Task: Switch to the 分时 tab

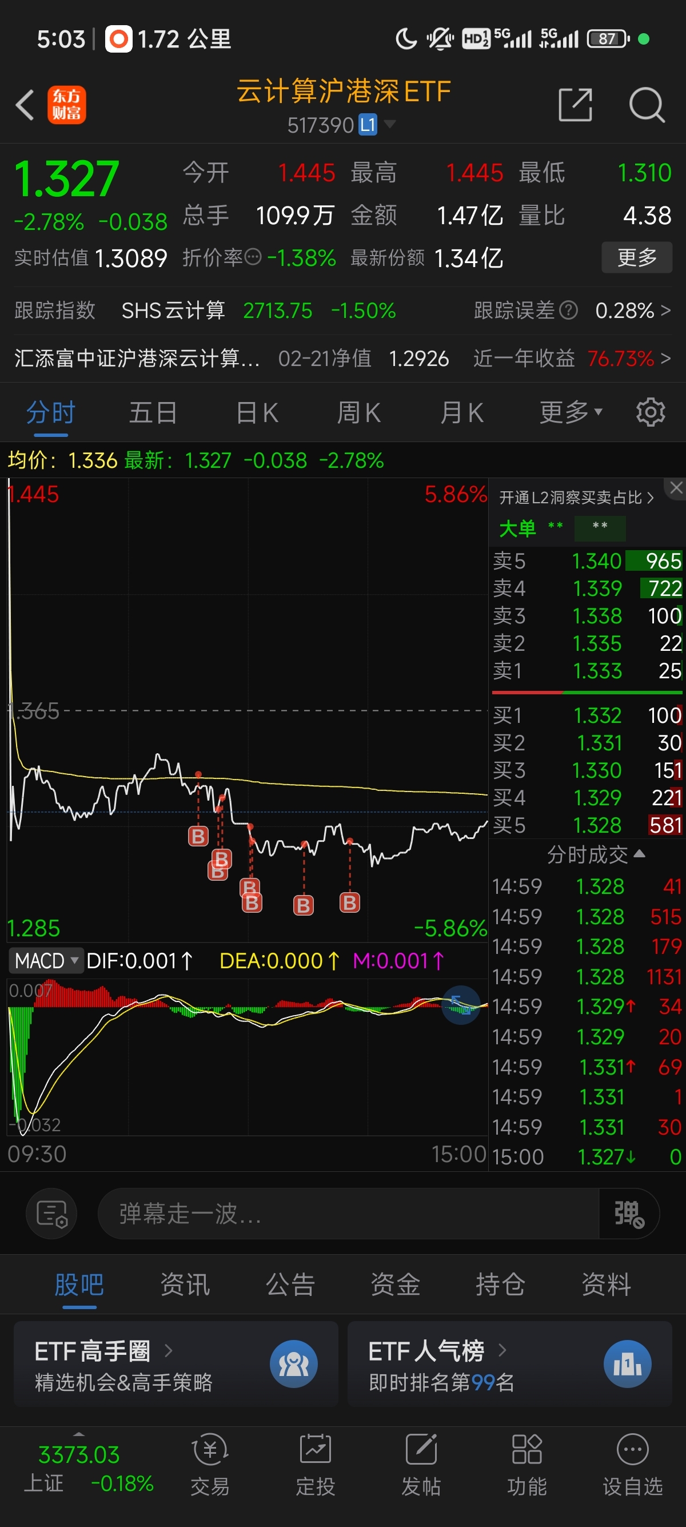Action: tap(50, 412)
